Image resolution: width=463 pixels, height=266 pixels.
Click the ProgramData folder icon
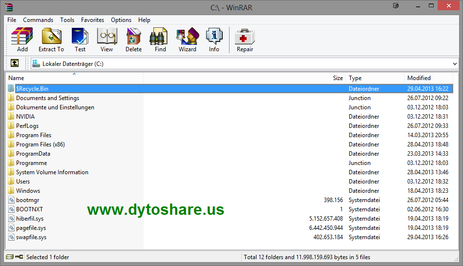point(11,154)
